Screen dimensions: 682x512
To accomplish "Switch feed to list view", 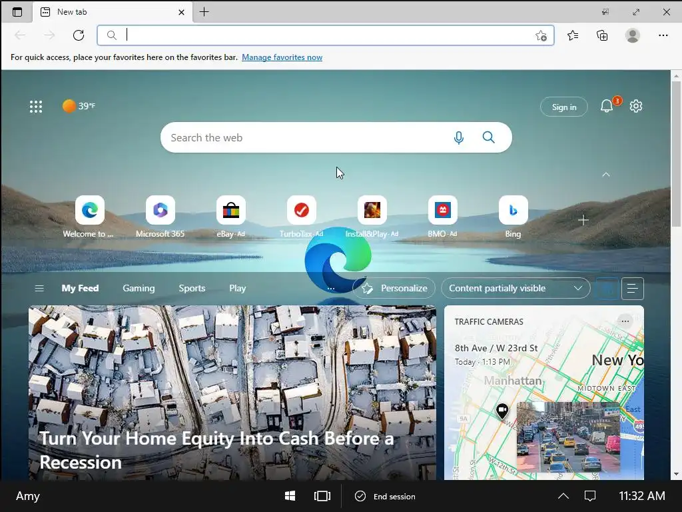I will pyautogui.click(x=633, y=289).
